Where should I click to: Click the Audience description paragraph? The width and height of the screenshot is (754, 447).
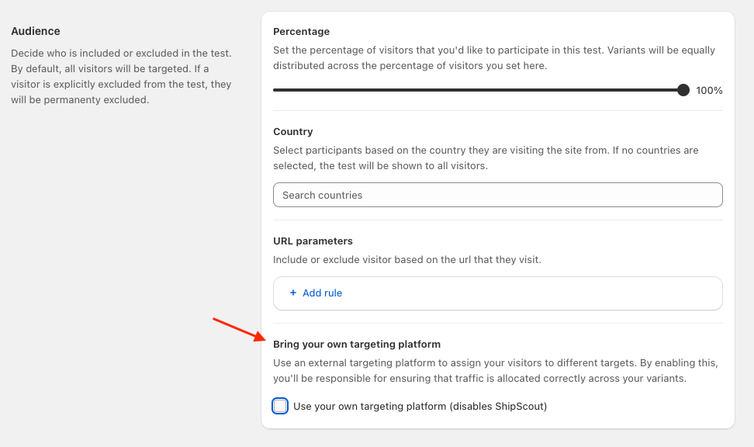click(121, 77)
